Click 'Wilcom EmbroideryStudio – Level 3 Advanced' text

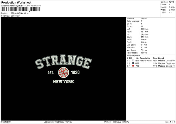(x=21, y=6)
